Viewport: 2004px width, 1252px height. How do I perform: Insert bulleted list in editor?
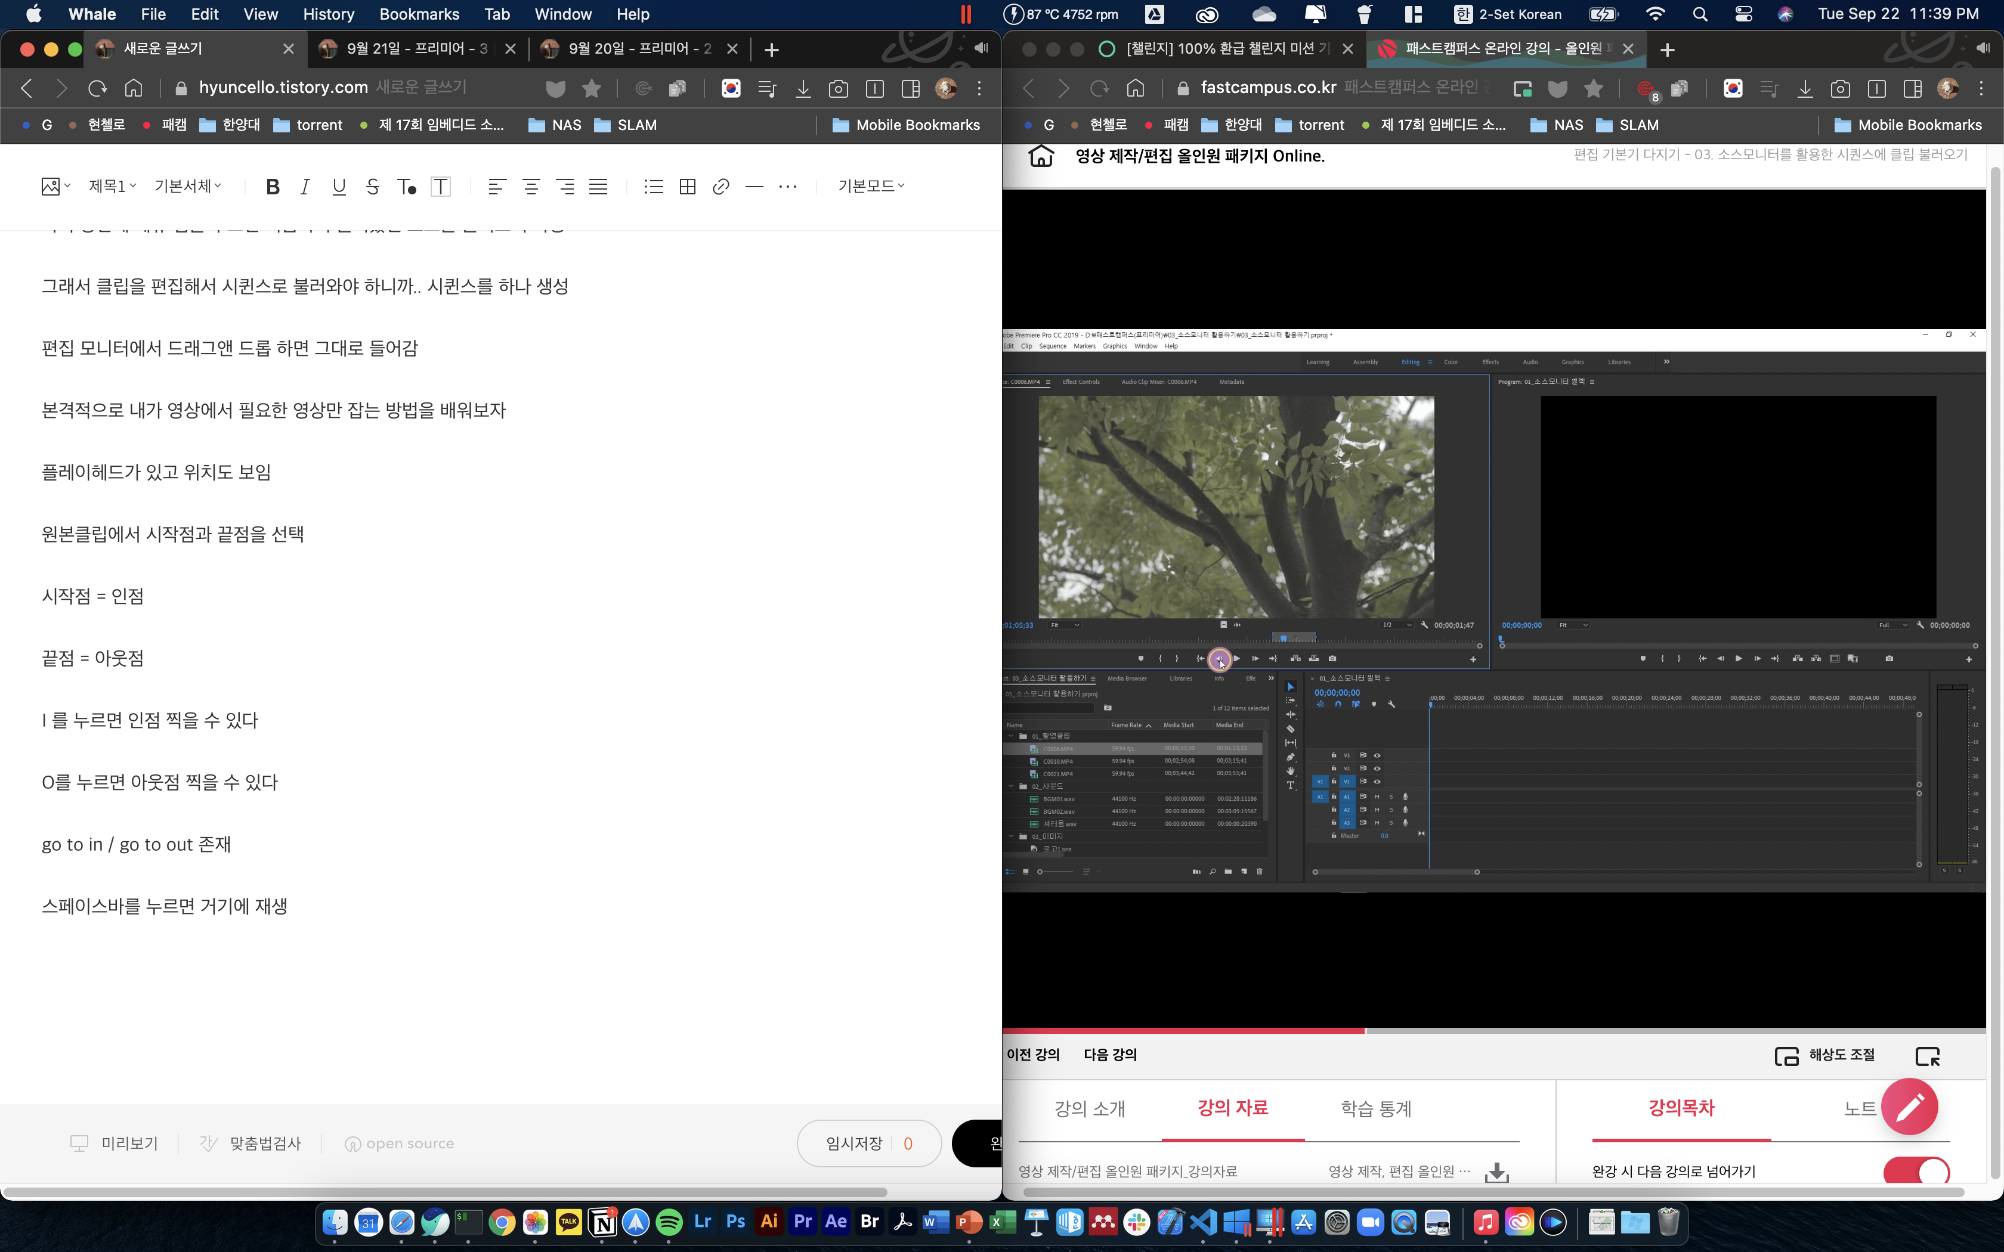click(x=653, y=187)
